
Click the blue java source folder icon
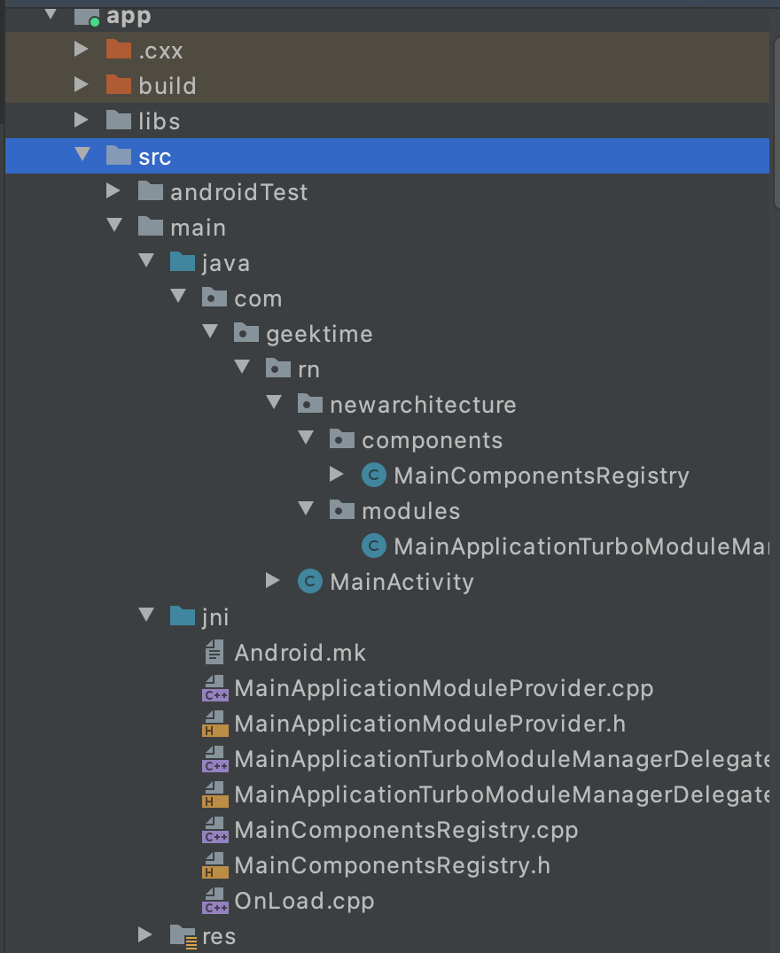183,263
